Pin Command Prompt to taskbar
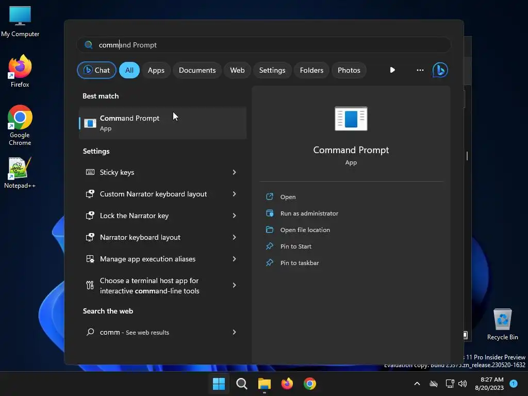Screen dimensions: 528x396 coord(299,263)
